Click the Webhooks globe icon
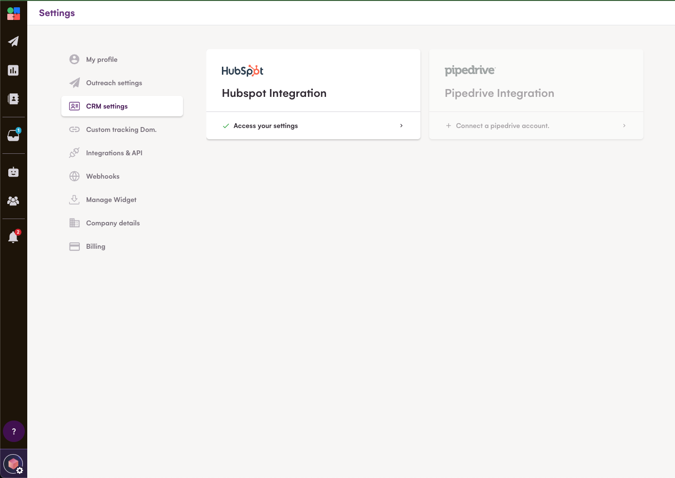The image size is (675, 478). click(74, 176)
